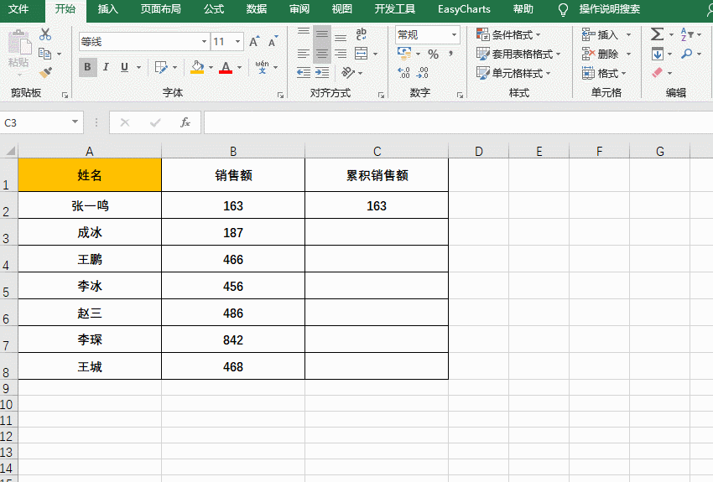Image resolution: width=713 pixels, height=482 pixels.
Task: Click the Cut scissors icon
Action: pos(45,34)
